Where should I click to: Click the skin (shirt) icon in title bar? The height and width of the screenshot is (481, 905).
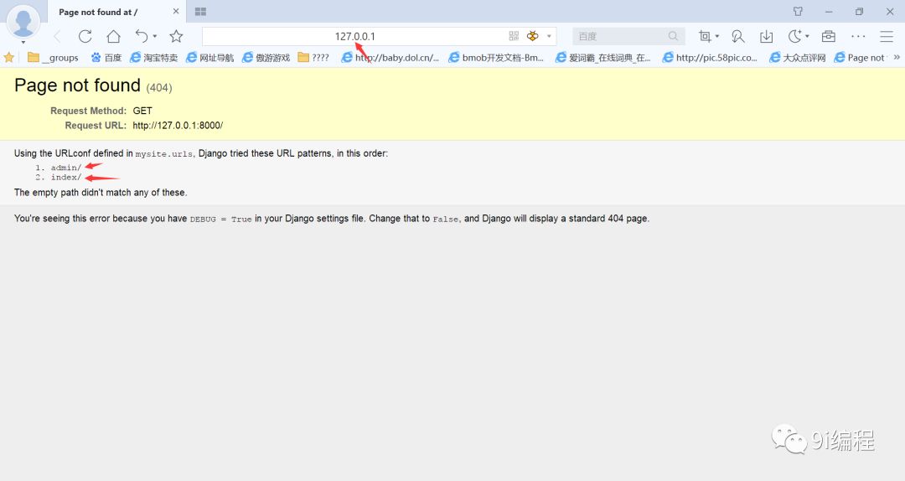tap(798, 12)
